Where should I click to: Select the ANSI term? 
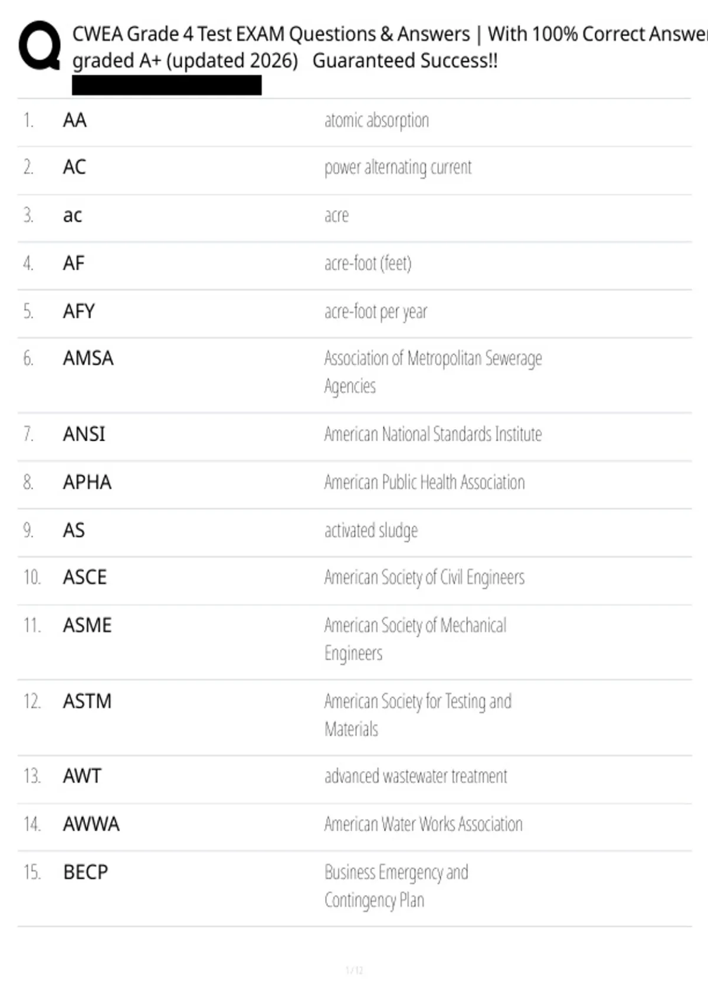click(84, 434)
